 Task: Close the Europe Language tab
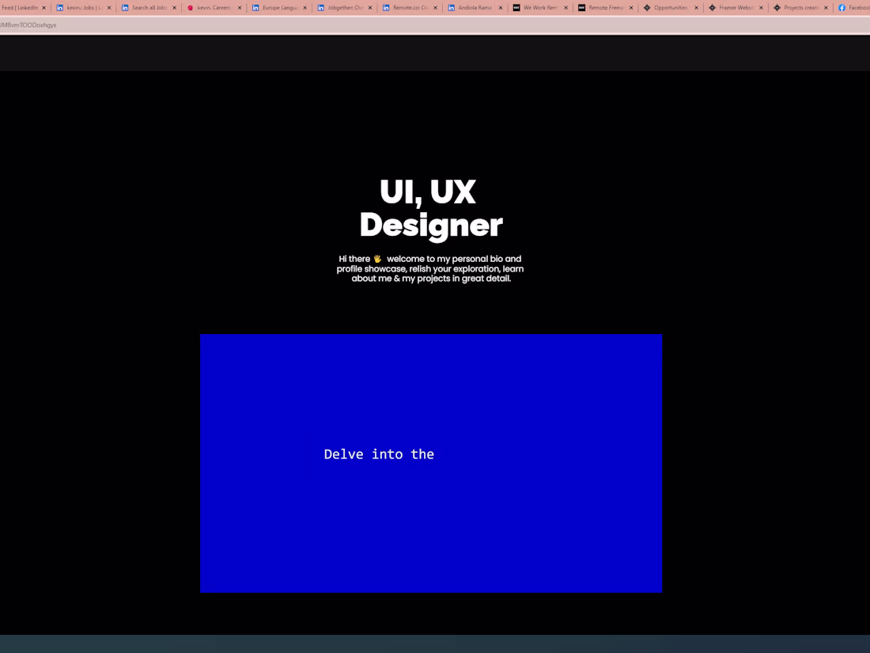coord(304,8)
